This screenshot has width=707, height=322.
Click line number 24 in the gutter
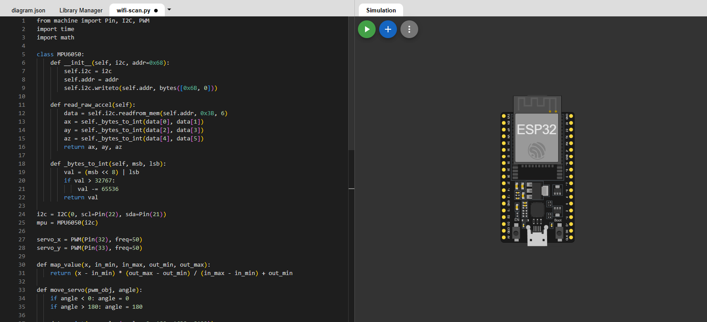click(x=22, y=214)
